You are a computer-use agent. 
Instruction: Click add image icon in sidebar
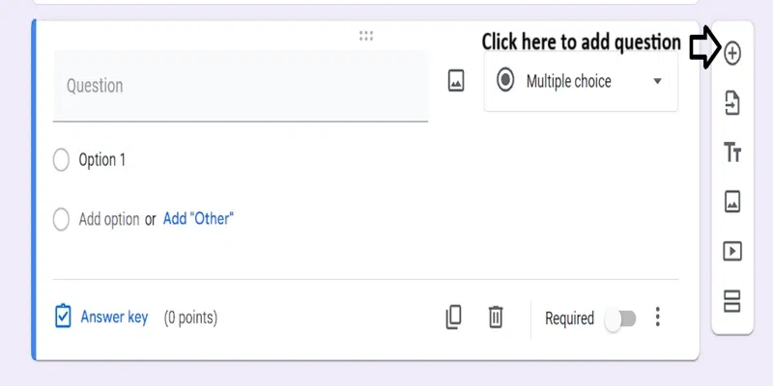pyautogui.click(x=732, y=202)
